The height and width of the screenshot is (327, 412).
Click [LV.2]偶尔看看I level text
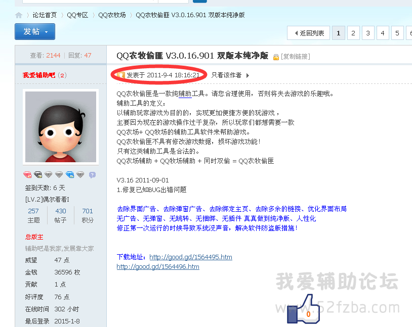point(47,200)
